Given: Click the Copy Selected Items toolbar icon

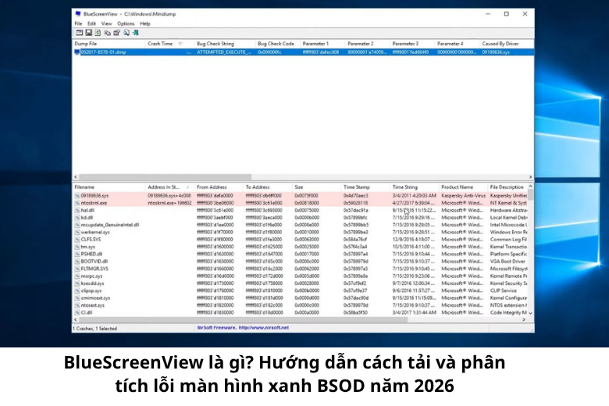Looking at the screenshot, I should [107, 33].
